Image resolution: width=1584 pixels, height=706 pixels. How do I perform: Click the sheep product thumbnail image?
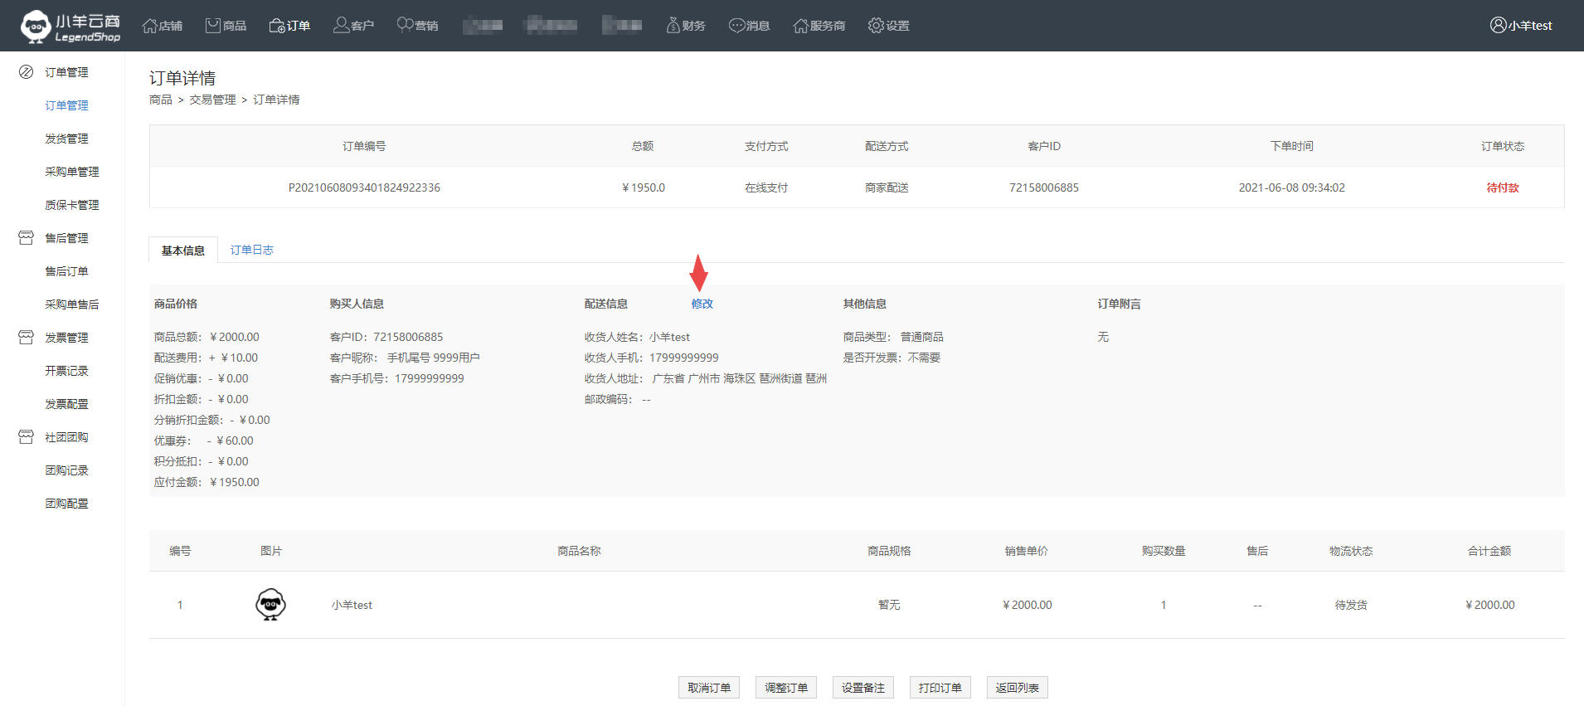(x=270, y=605)
